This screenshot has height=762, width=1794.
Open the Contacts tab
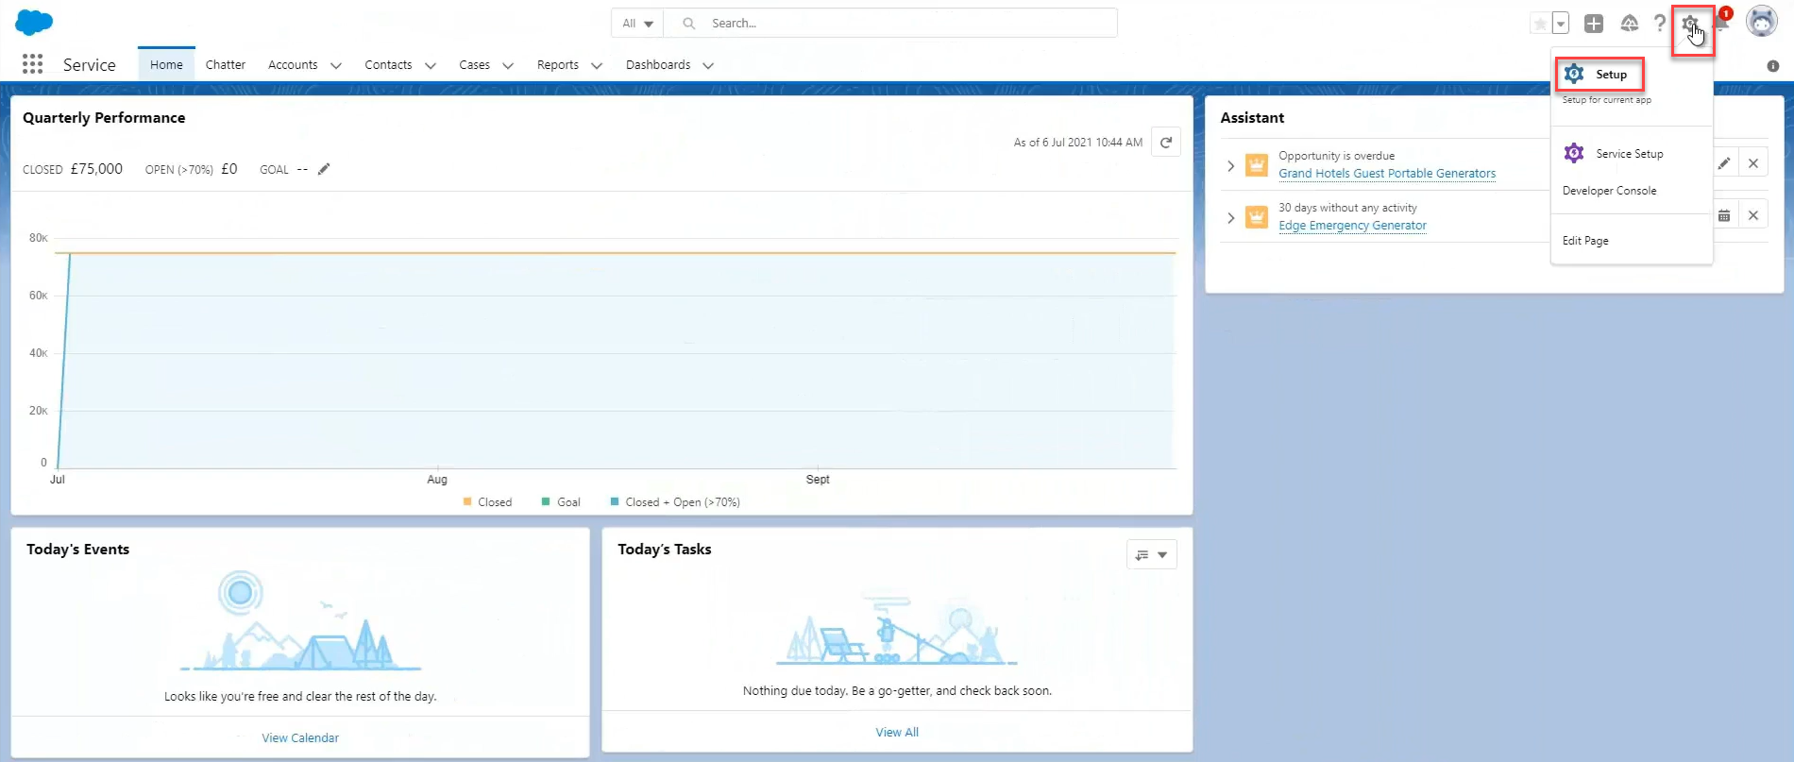(x=388, y=64)
